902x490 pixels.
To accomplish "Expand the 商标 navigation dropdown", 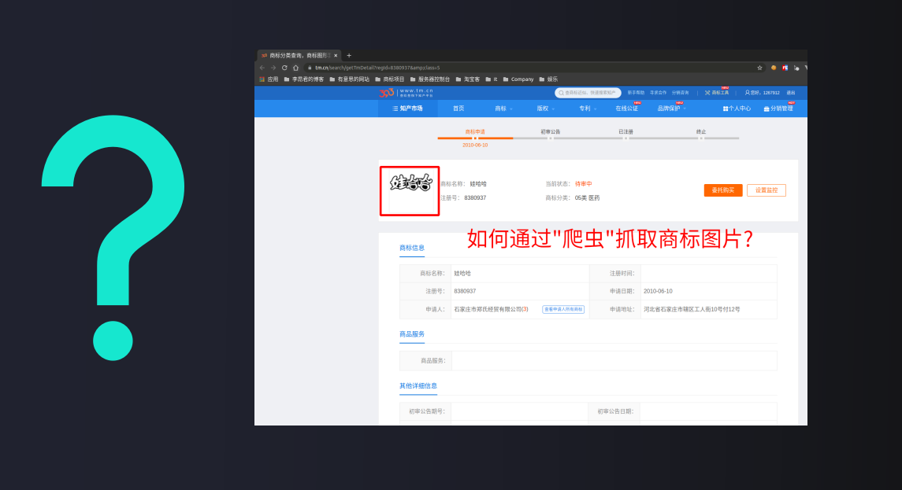I will (503, 109).
